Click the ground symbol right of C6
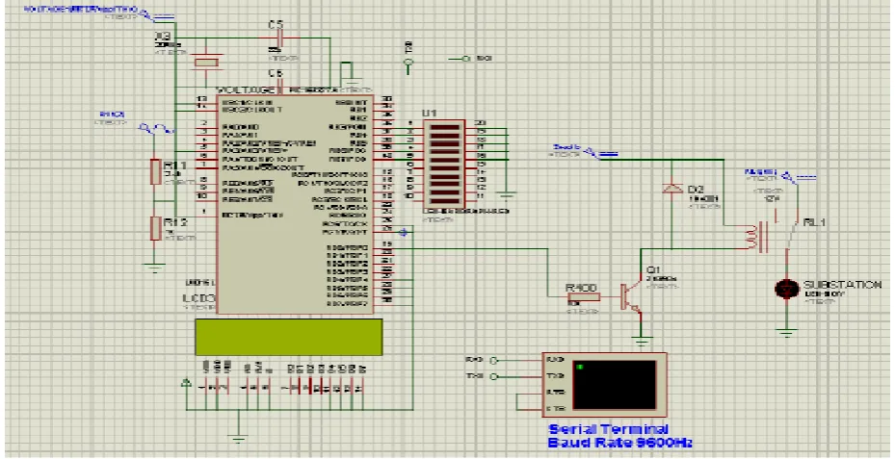895x459 pixels. tap(353, 79)
